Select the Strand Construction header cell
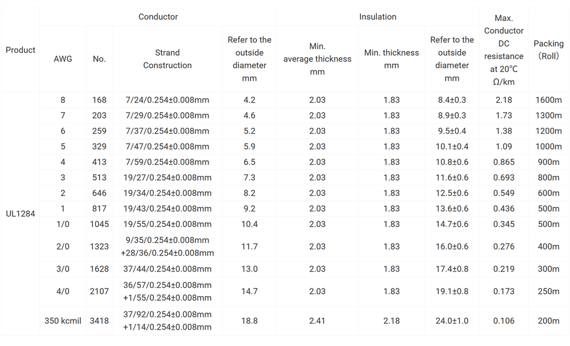 (167, 59)
